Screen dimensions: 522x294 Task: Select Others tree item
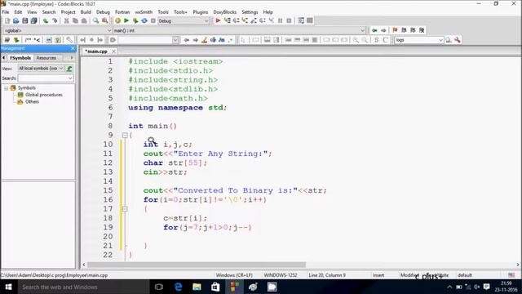29,102
